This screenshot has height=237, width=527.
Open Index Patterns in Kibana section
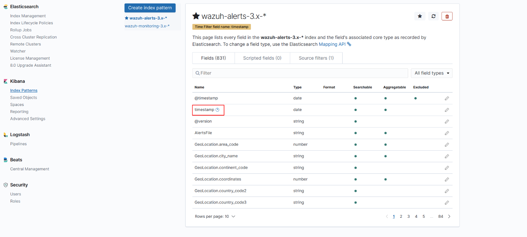pyautogui.click(x=24, y=91)
